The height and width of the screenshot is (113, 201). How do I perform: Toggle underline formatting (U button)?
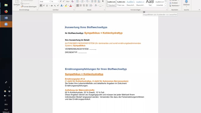47,6
